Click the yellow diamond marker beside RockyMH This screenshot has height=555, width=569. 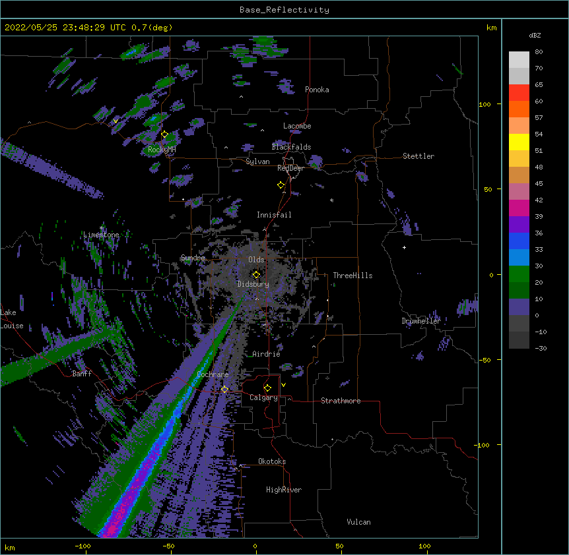click(164, 134)
